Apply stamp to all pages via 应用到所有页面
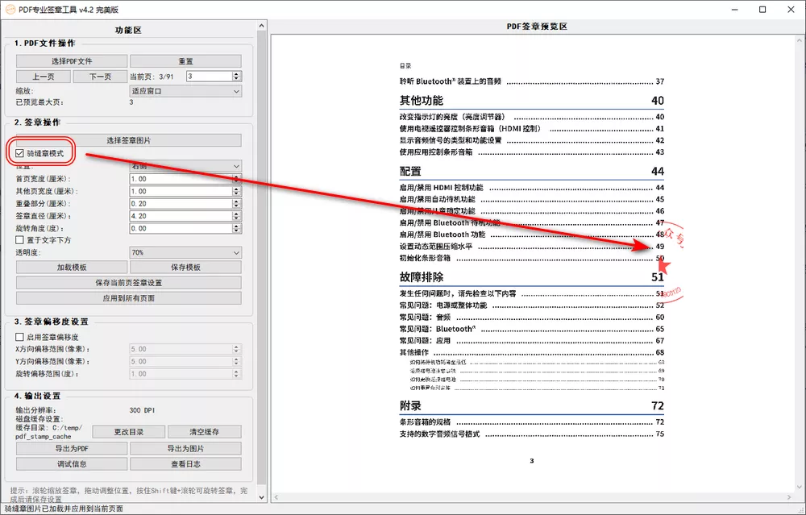 tap(128, 297)
